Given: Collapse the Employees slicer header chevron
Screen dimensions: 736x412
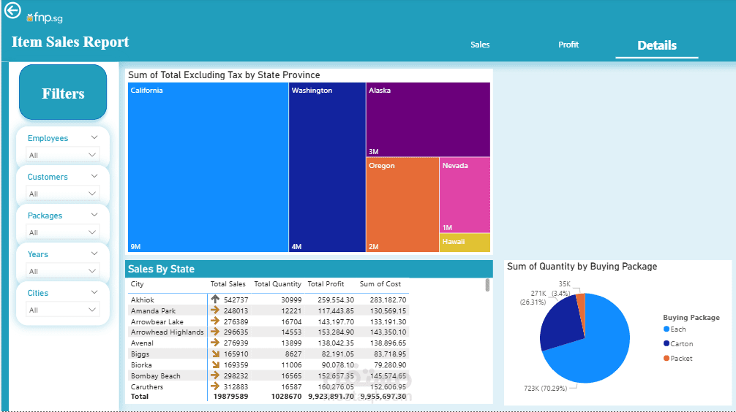Looking at the screenshot, I should click(x=94, y=137).
